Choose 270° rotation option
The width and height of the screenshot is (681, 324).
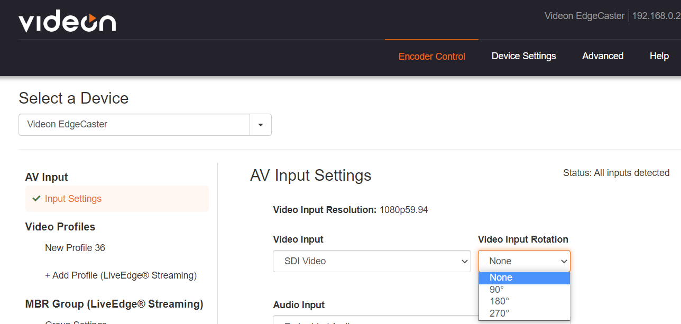(524, 313)
